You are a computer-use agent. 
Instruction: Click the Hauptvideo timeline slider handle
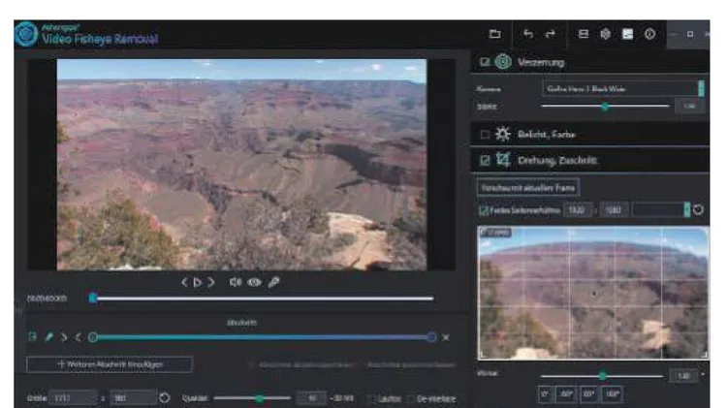[x=93, y=298]
